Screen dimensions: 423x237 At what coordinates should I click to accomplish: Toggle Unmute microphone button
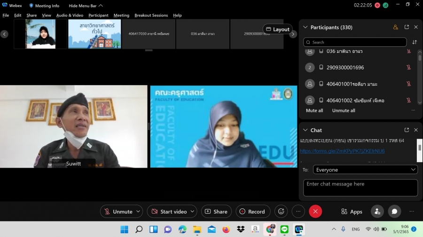[x=118, y=212]
